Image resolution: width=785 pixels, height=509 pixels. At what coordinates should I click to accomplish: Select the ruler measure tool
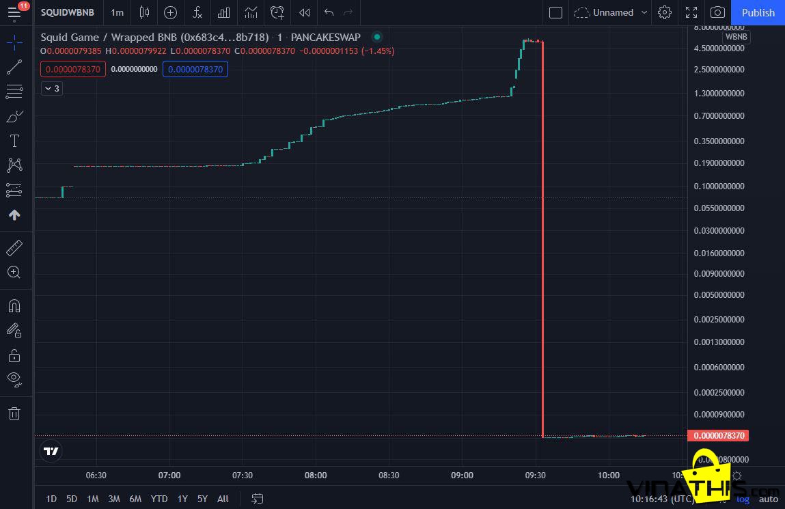coord(14,248)
